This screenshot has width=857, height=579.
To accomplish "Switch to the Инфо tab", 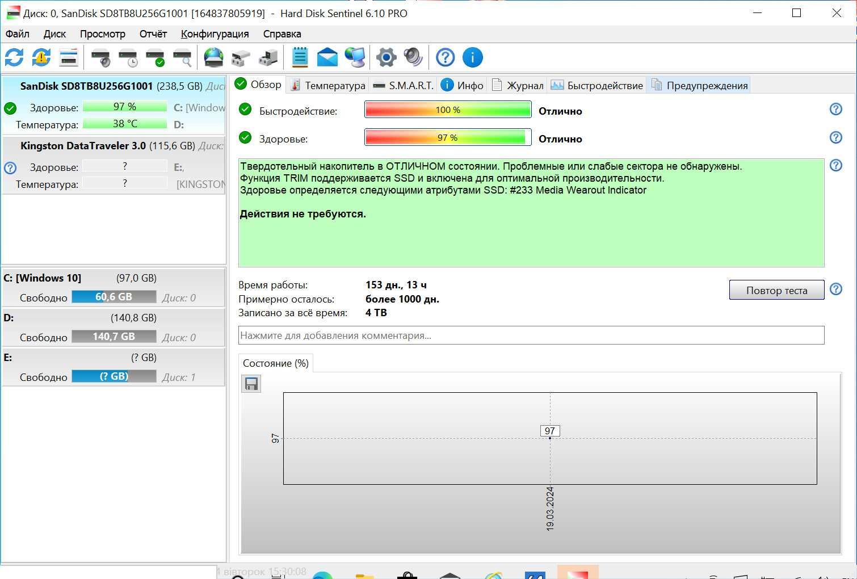I will pos(462,85).
